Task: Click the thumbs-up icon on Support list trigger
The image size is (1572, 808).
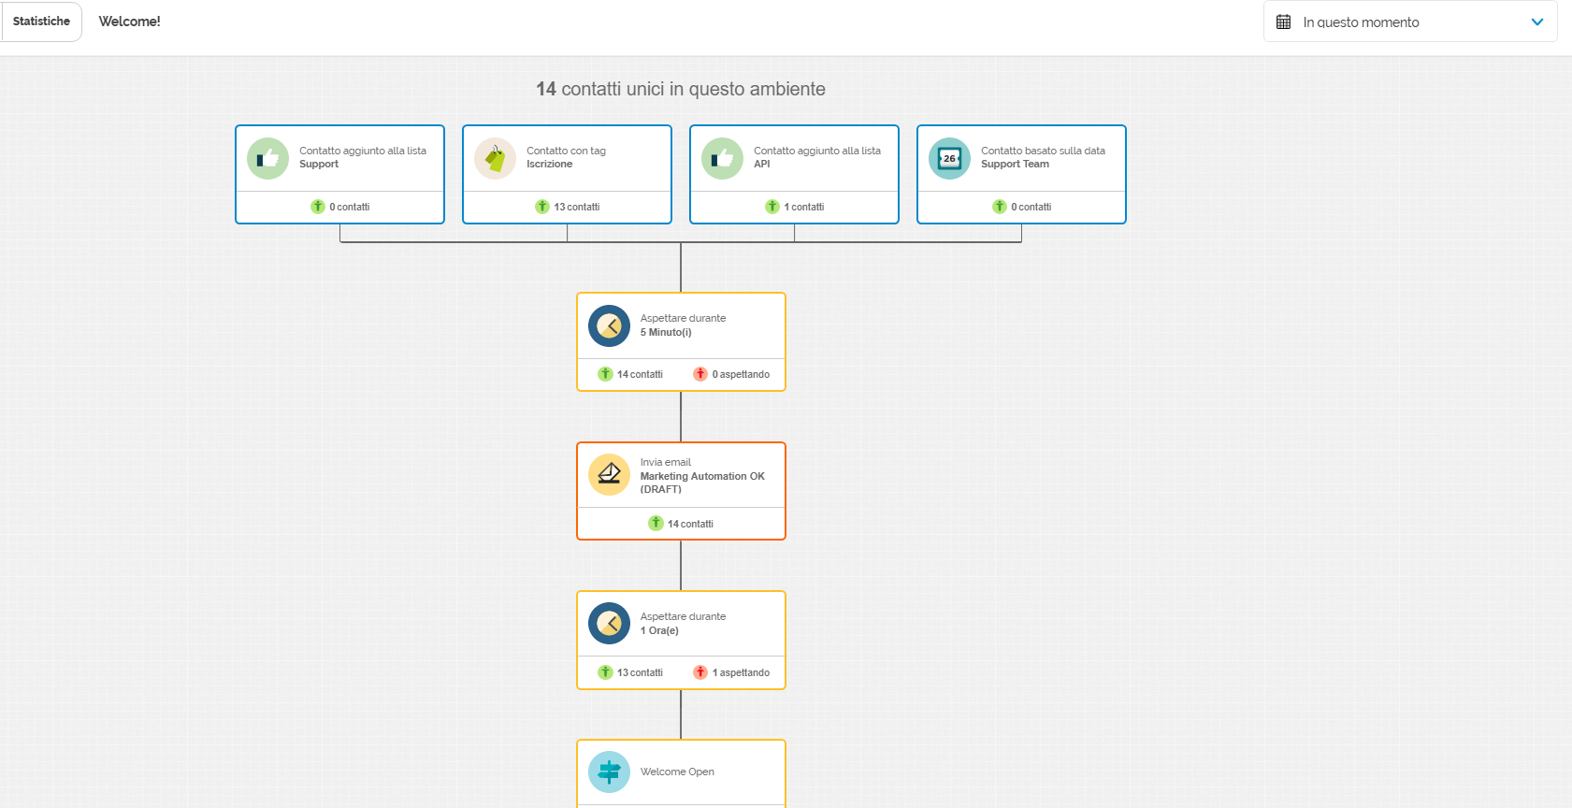Action: (x=267, y=159)
